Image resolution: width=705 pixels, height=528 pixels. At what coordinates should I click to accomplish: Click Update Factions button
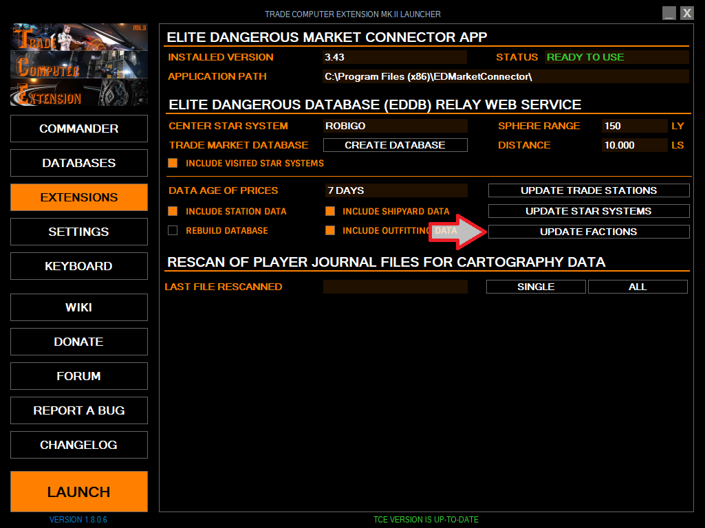pos(589,232)
